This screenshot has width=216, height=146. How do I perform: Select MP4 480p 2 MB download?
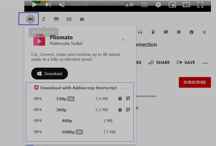coord(80,121)
